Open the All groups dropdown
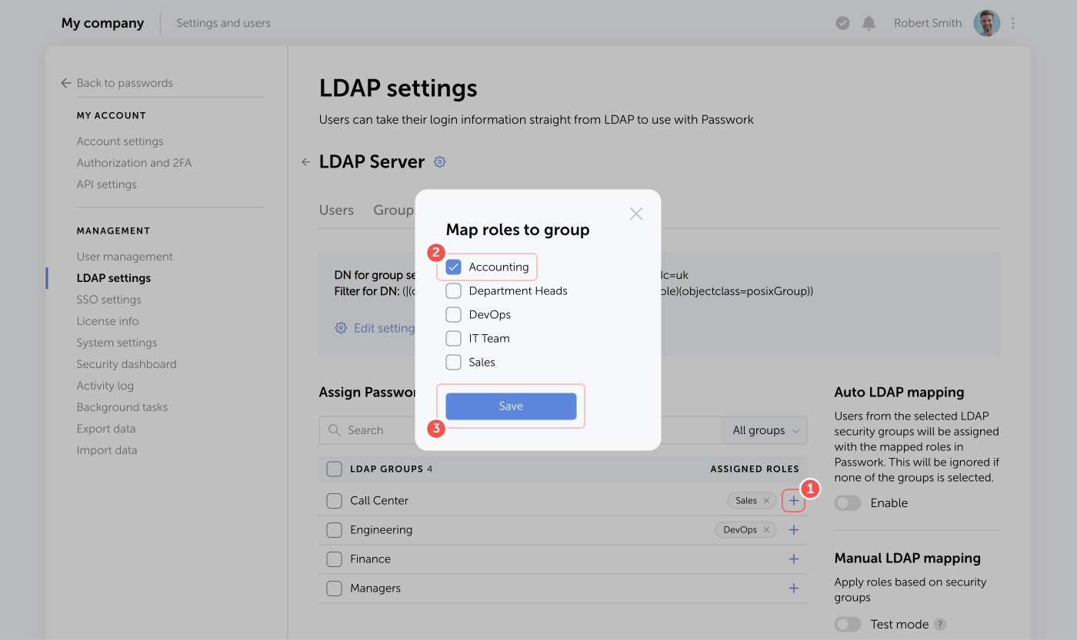The image size is (1077, 640). pos(764,429)
